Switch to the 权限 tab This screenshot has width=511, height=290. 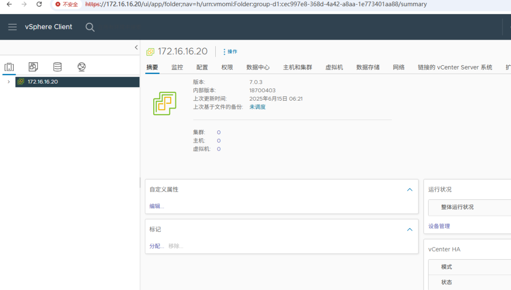coord(227,68)
